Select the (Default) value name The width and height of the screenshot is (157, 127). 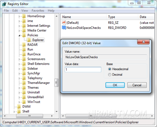(x=73, y=23)
